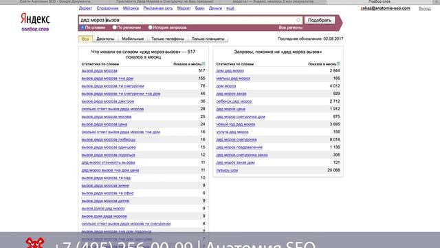Open Метрика in top navigation

pos(131,8)
